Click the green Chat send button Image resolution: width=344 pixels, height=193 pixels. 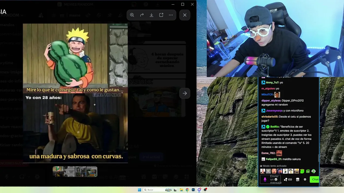(314, 180)
